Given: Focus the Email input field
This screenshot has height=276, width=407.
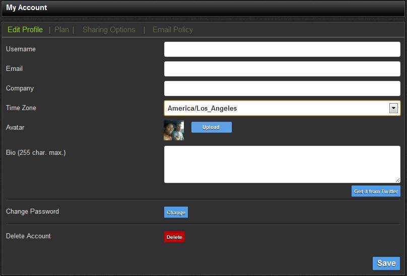Looking at the screenshot, I should coord(282,69).
